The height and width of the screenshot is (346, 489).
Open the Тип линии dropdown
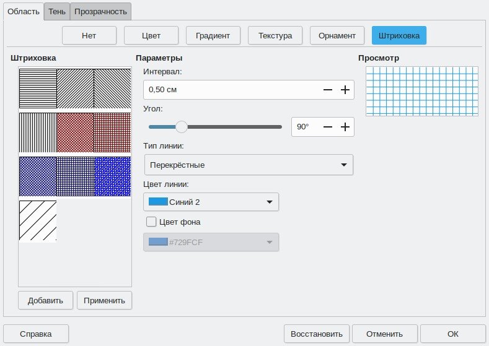[249, 165]
